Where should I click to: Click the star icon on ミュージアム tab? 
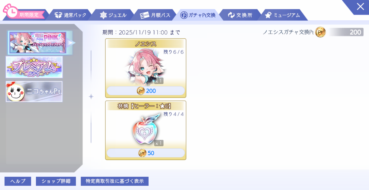point(268,15)
